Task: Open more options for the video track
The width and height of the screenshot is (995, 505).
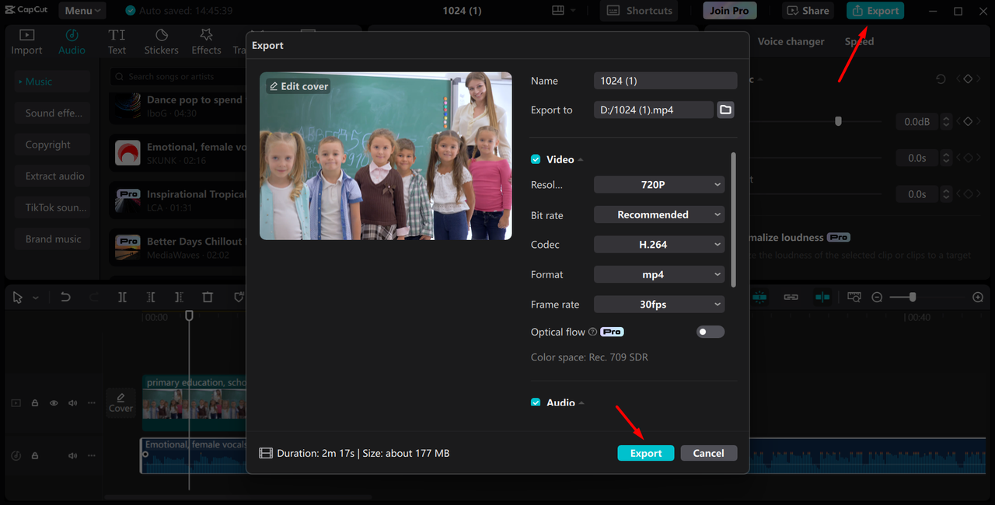Action: pos(92,403)
